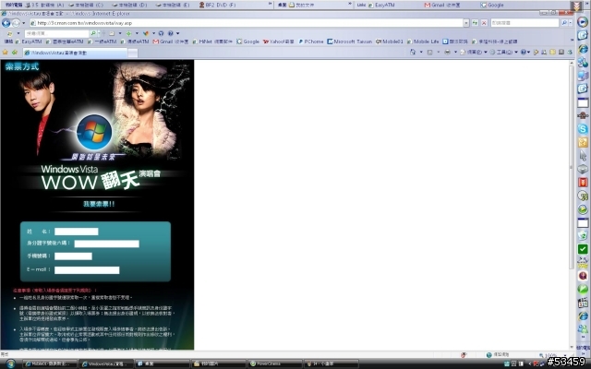This screenshot has width=591, height=369.
Task: Open local disk (C) in top toolbar
Action: click(x=86, y=5)
